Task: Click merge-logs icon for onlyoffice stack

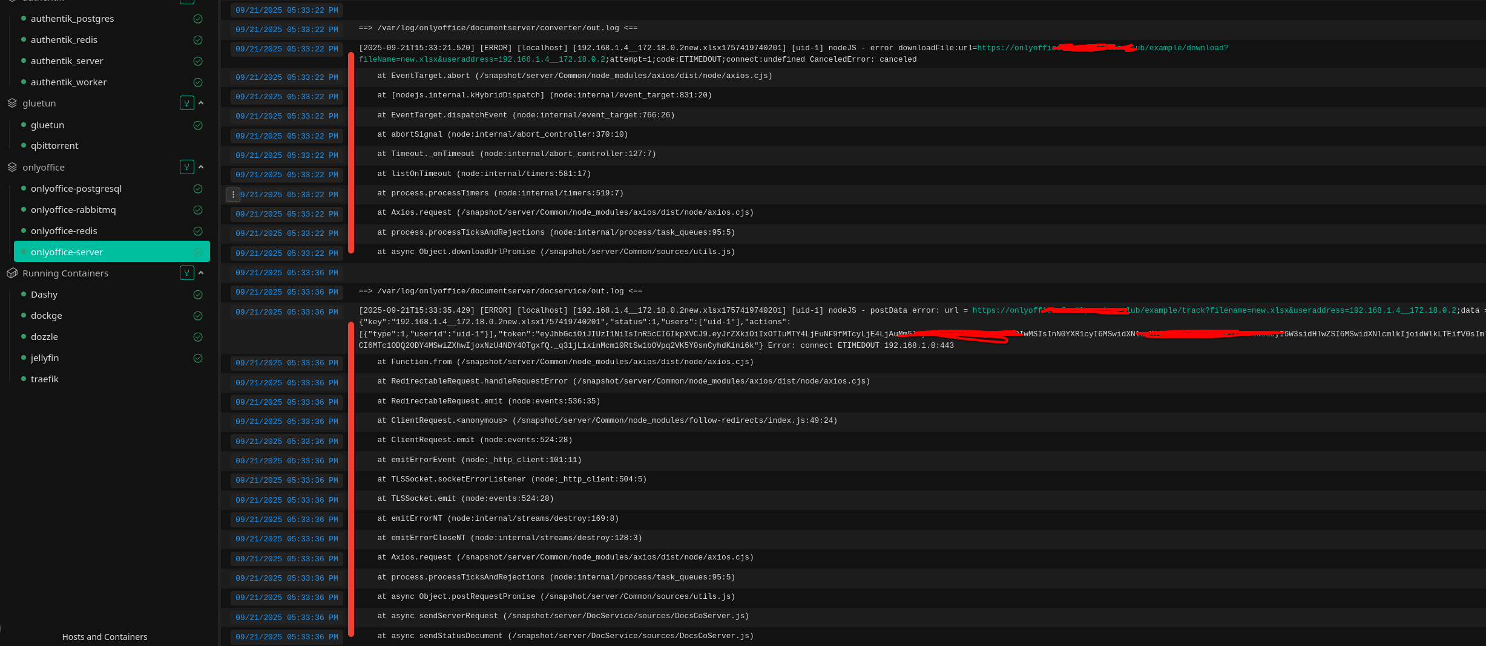Action: [x=186, y=167]
